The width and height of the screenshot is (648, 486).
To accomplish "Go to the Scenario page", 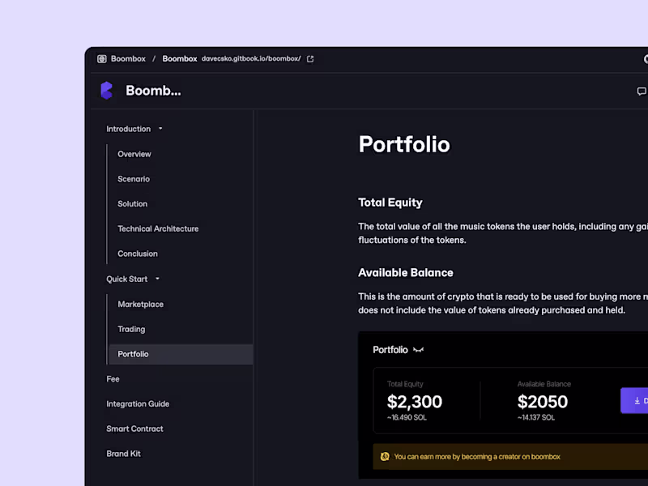I will pyautogui.click(x=134, y=179).
